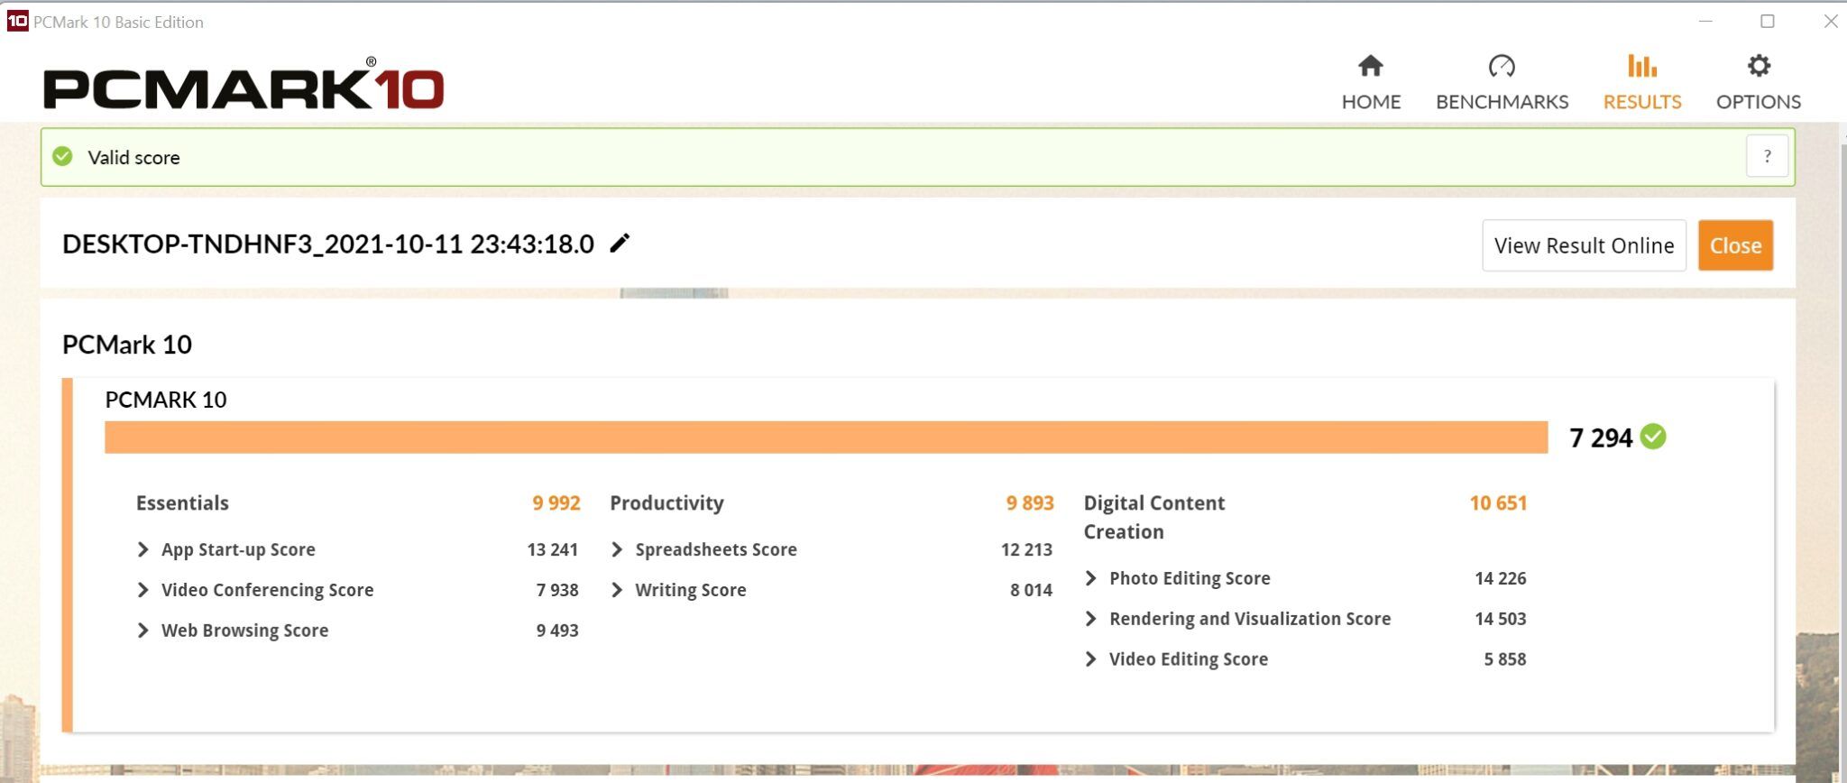
Task: Click the Photo Editing value 14 226
Action: 1501,578
